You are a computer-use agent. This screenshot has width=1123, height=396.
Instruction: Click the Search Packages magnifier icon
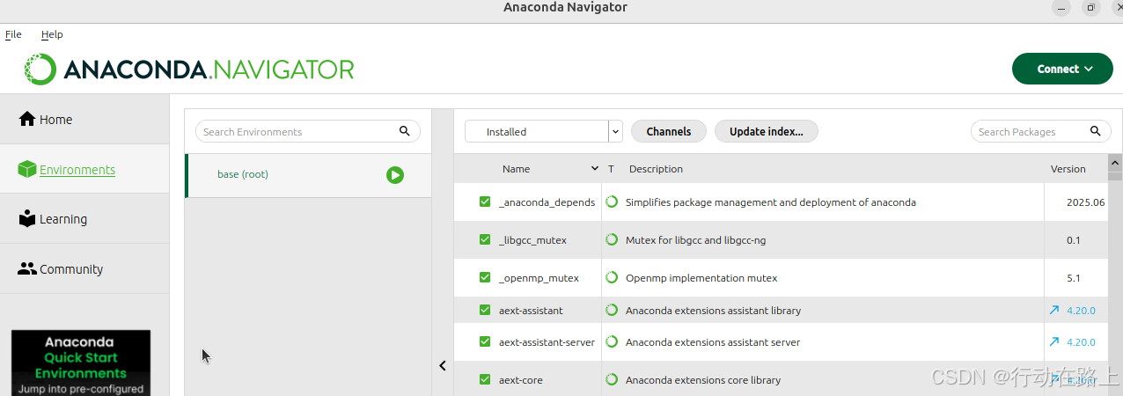coord(1096,131)
